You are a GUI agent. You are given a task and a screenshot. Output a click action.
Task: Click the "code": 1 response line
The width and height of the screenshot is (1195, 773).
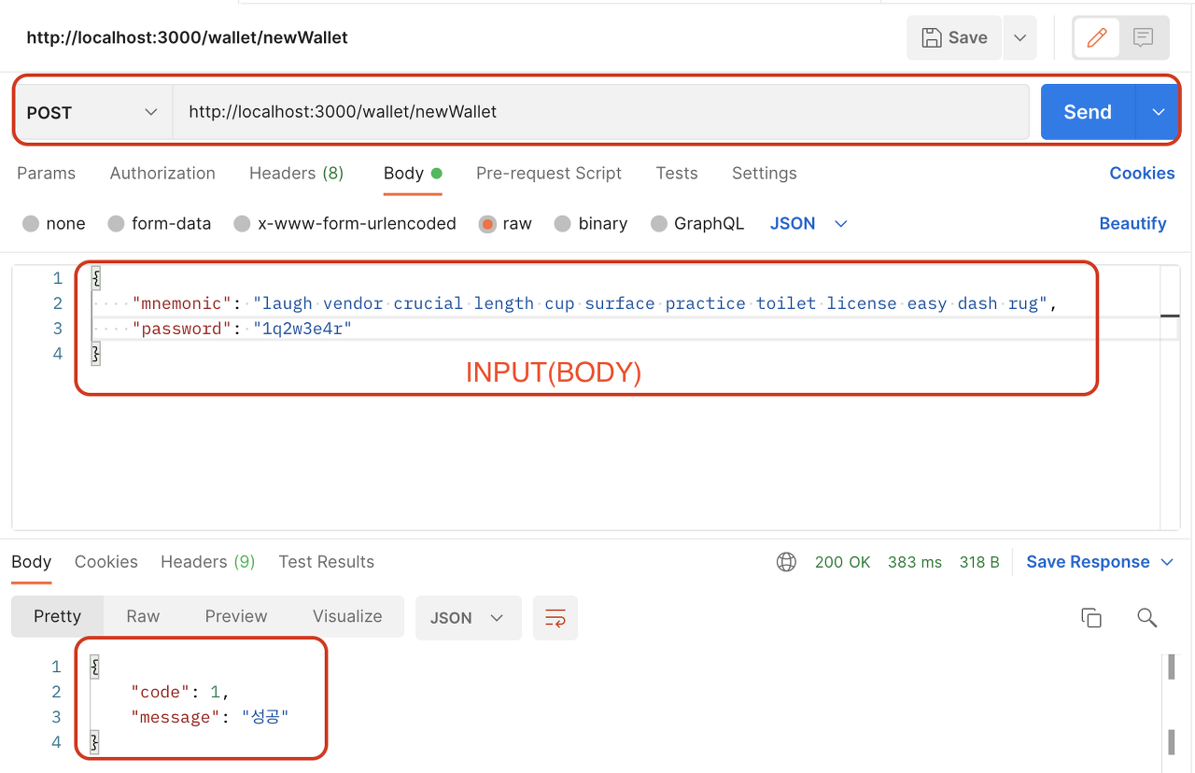(180, 692)
